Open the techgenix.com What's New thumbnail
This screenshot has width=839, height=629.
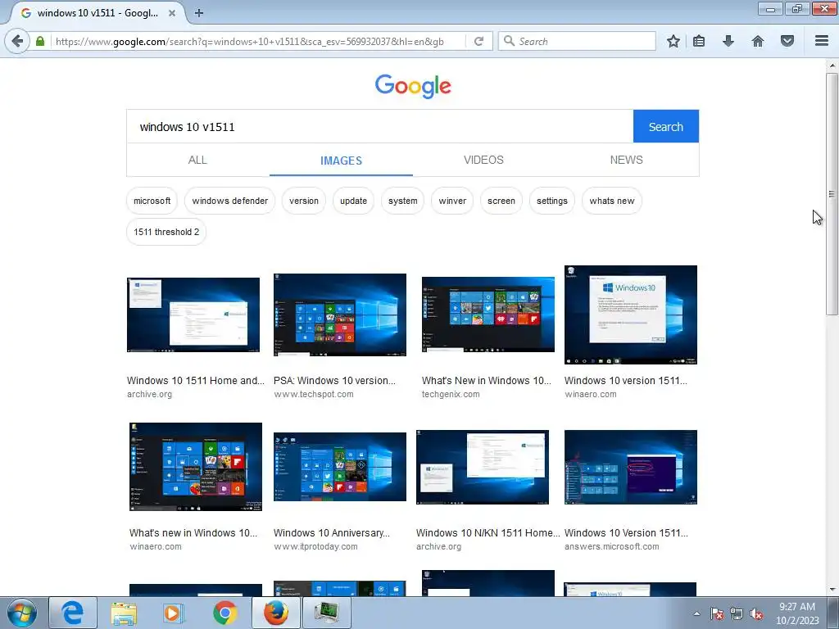pos(488,314)
